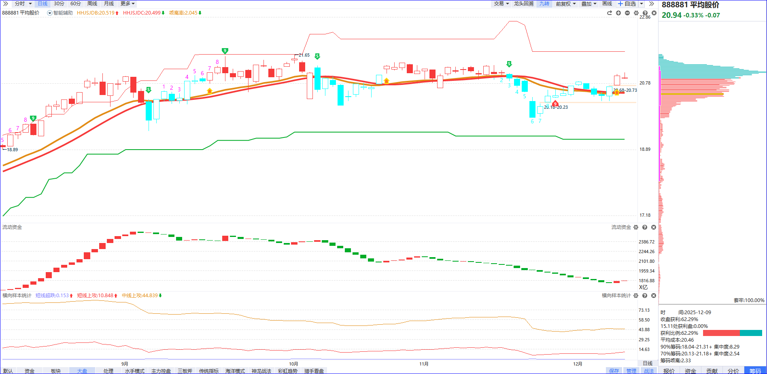Select the 主力控盘 bottom tab
767x374 pixels.
pos(161,371)
